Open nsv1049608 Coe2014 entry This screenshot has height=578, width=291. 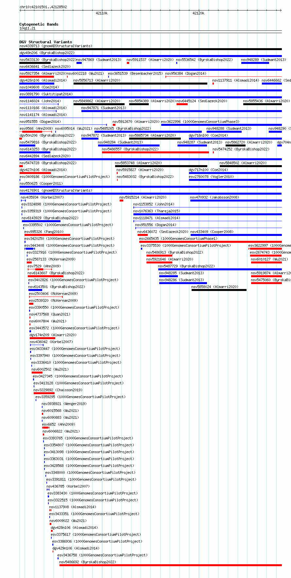[x=39, y=87]
